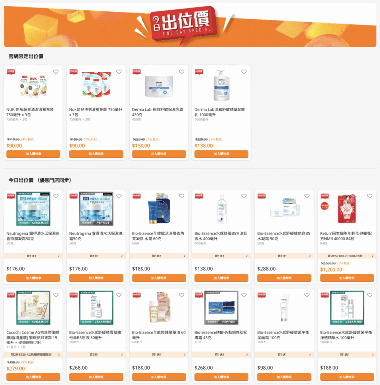
Task: Favorite Derma Lab 1000毫升 cleanser heart icon
Action: (x=244, y=72)
